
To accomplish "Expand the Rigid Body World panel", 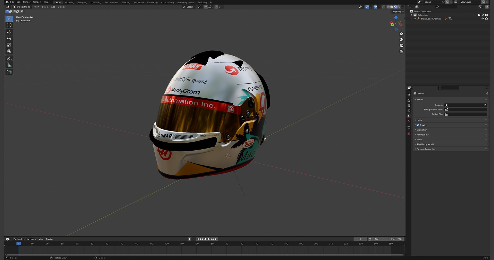I will (x=451, y=144).
